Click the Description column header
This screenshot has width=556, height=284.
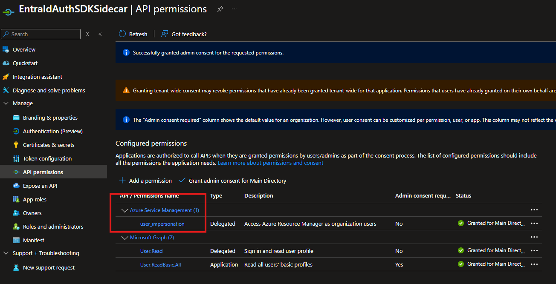point(259,195)
